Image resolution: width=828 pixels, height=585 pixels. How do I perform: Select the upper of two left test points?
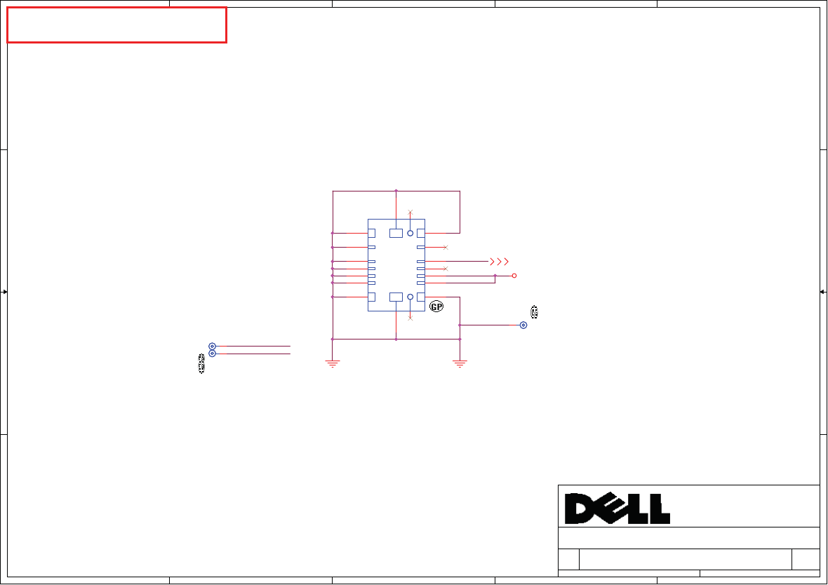coord(213,347)
